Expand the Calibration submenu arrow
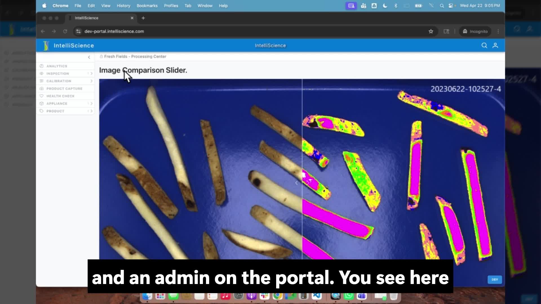Screen dimensions: 541x304 click(x=91, y=81)
